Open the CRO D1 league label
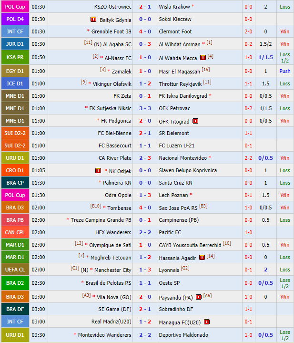Screen dimensions: 294x343 click(x=15, y=170)
